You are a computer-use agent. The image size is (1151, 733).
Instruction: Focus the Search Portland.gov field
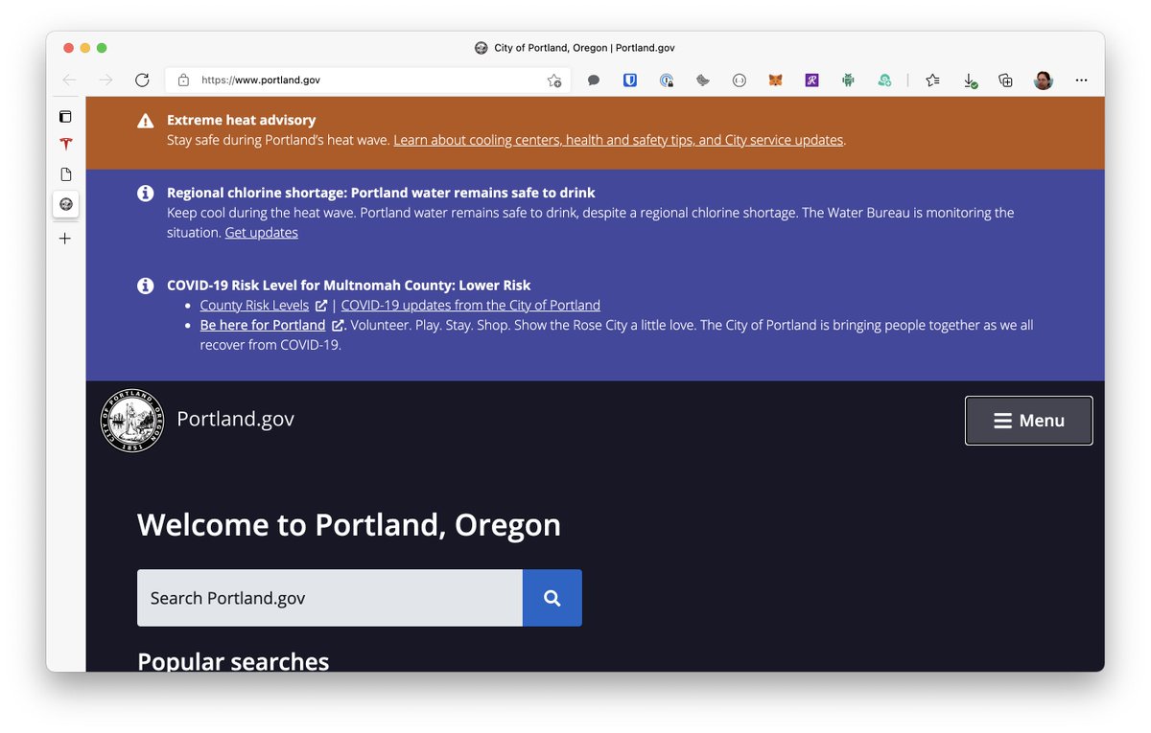point(330,598)
